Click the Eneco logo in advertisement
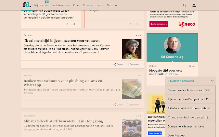 point(186,24)
